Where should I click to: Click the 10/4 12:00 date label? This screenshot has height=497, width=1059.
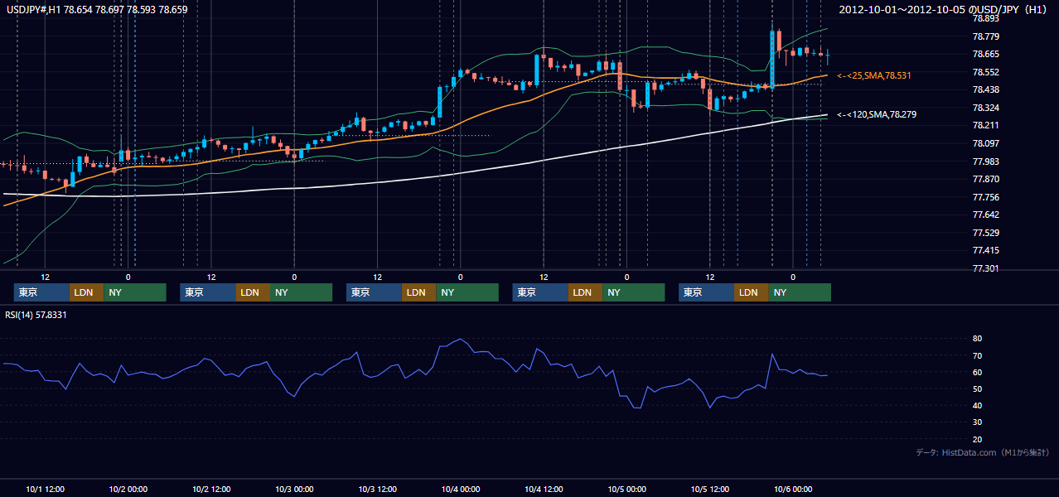544,489
